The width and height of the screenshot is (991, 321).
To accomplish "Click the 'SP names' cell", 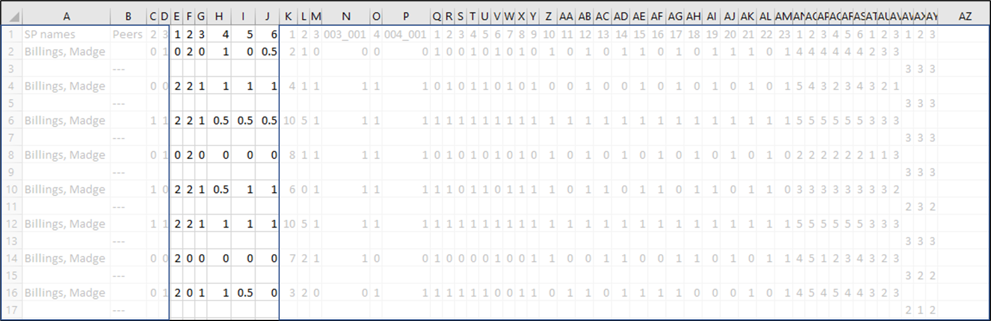I will click(x=49, y=34).
